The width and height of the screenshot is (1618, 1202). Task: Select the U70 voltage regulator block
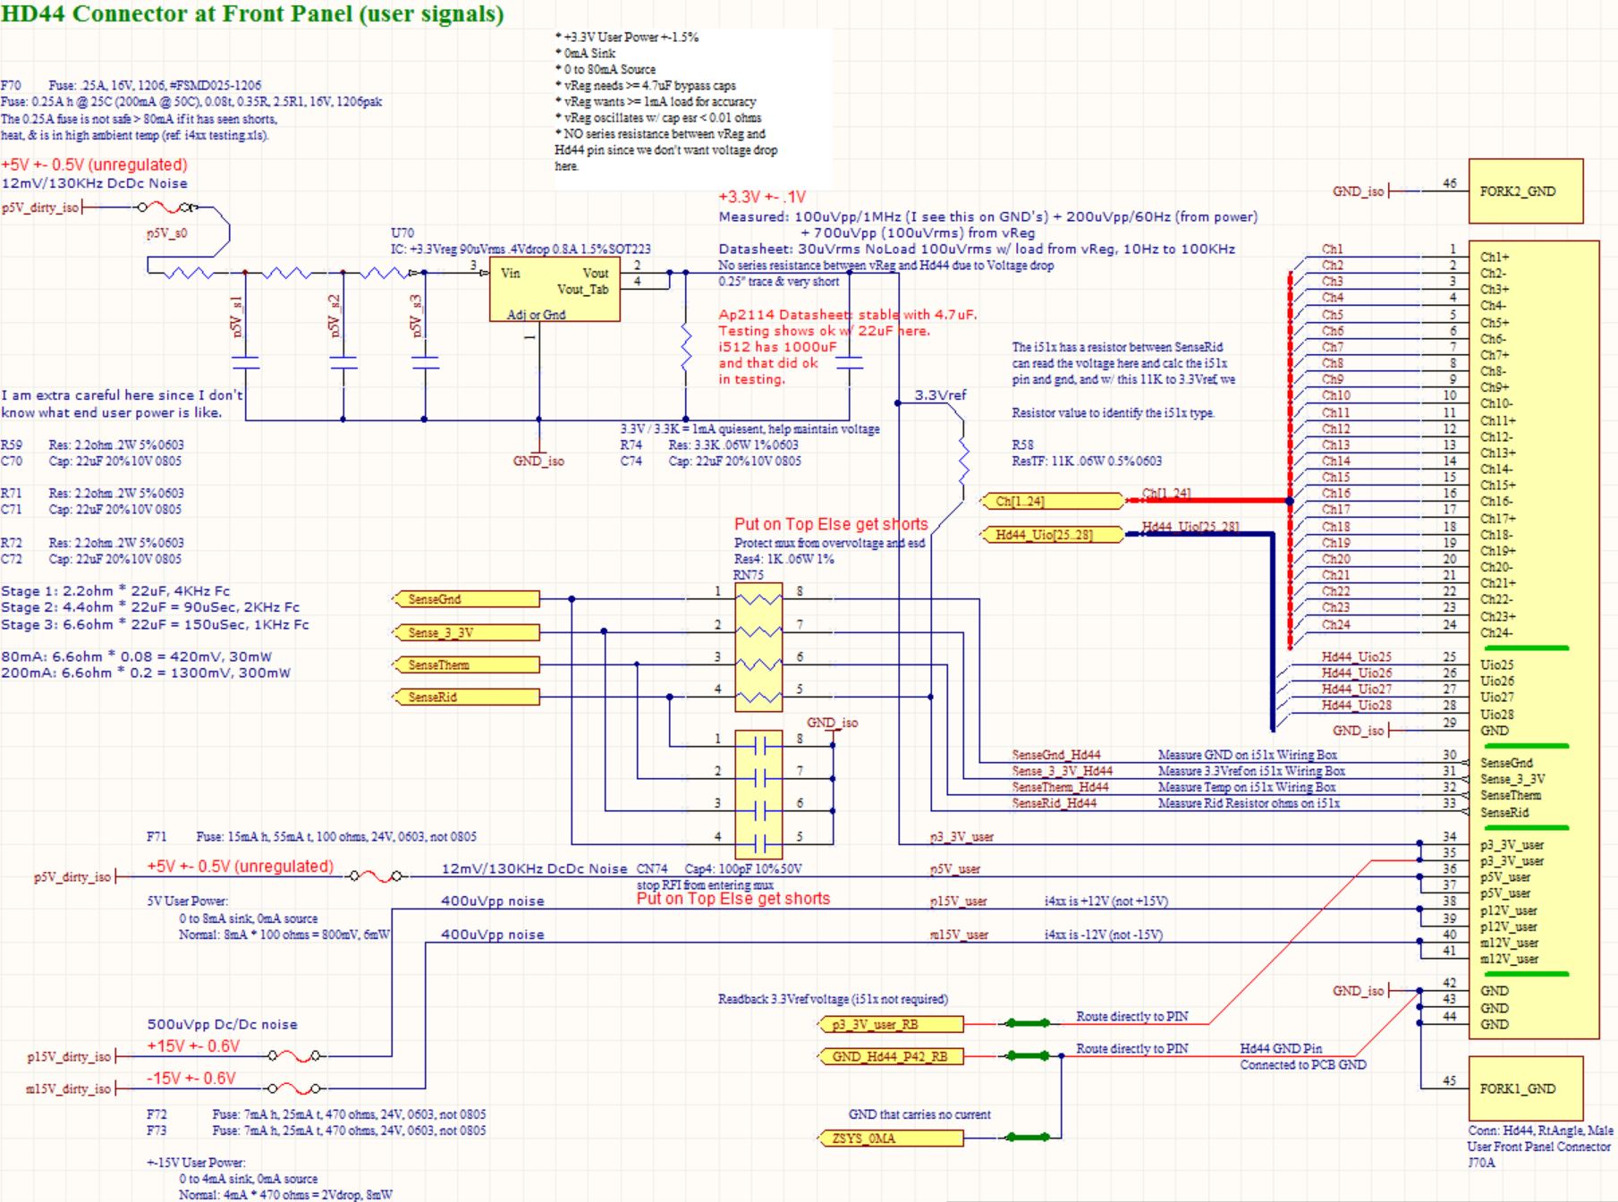pyautogui.click(x=555, y=291)
